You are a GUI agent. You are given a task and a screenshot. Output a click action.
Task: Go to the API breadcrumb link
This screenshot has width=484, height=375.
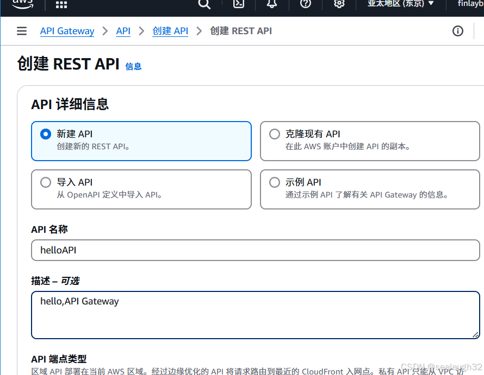point(123,31)
